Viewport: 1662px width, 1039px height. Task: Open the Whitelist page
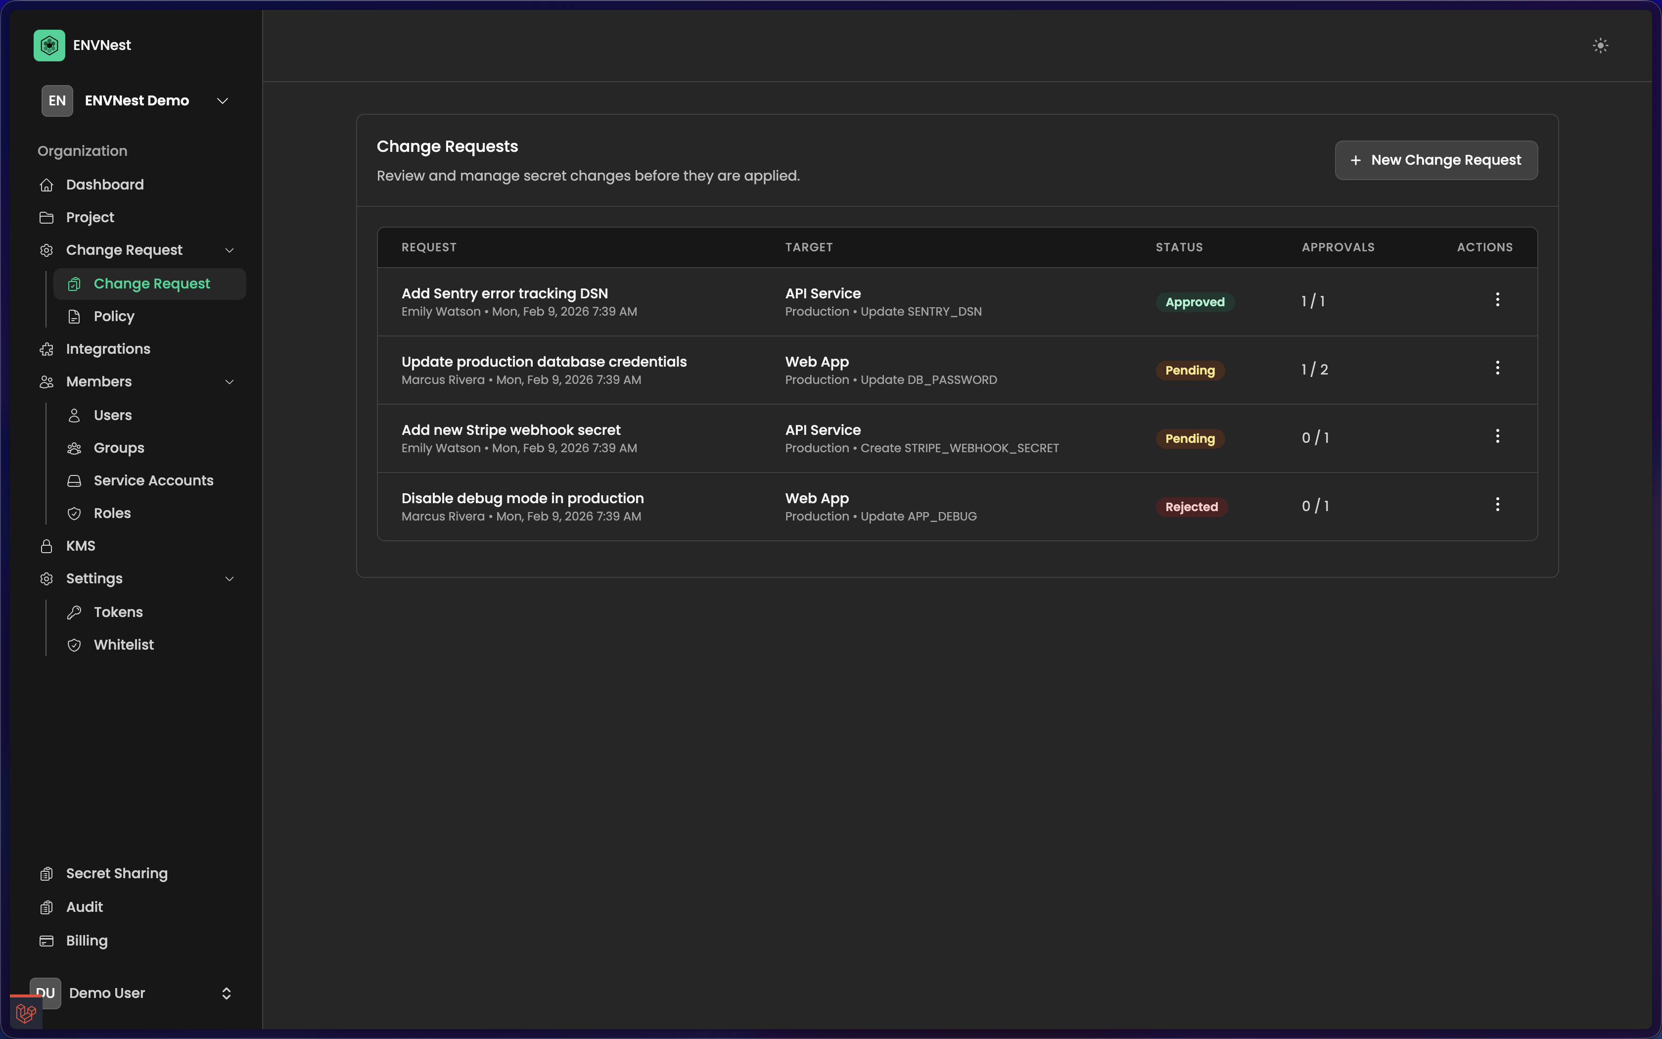pos(124,645)
